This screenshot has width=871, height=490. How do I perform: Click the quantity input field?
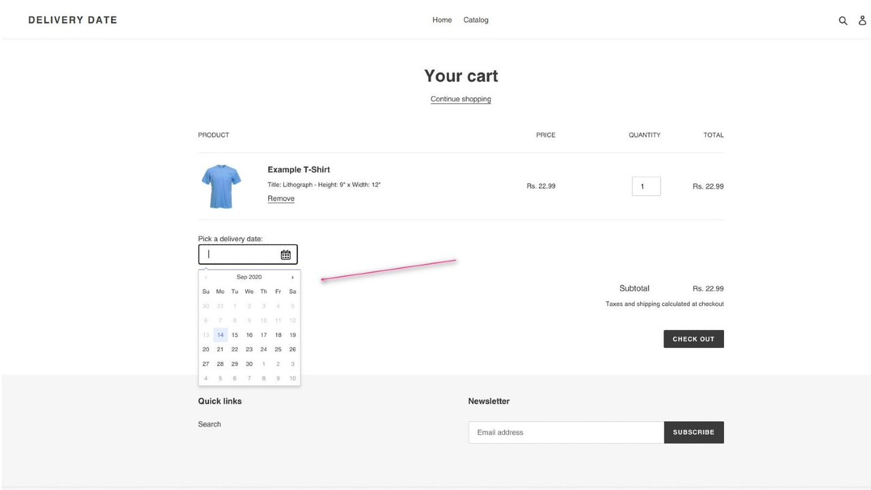pyautogui.click(x=645, y=185)
